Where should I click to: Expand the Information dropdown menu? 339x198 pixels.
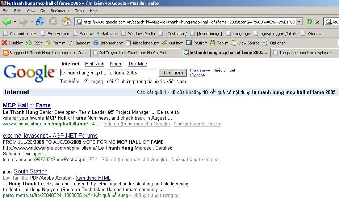(122, 43)
